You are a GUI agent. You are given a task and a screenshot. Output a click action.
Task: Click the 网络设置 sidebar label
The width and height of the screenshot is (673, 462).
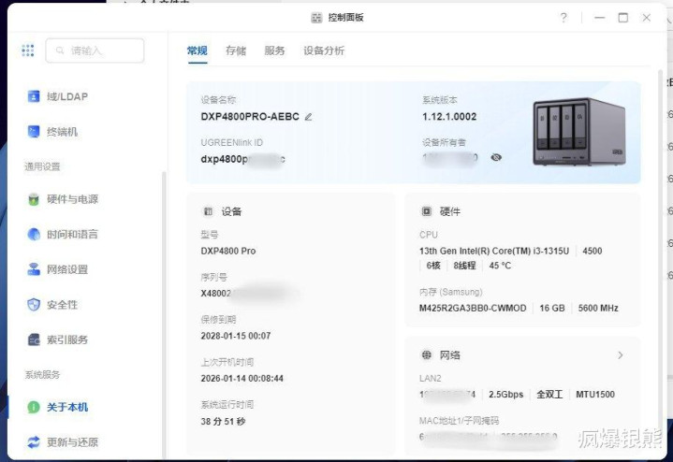tap(67, 269)
